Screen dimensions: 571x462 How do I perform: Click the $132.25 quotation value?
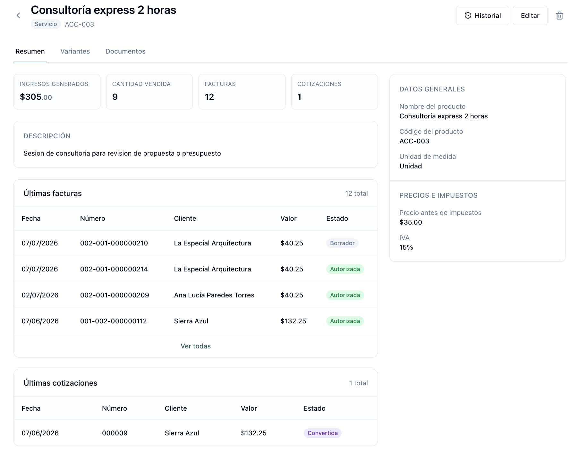pos(254,433)
